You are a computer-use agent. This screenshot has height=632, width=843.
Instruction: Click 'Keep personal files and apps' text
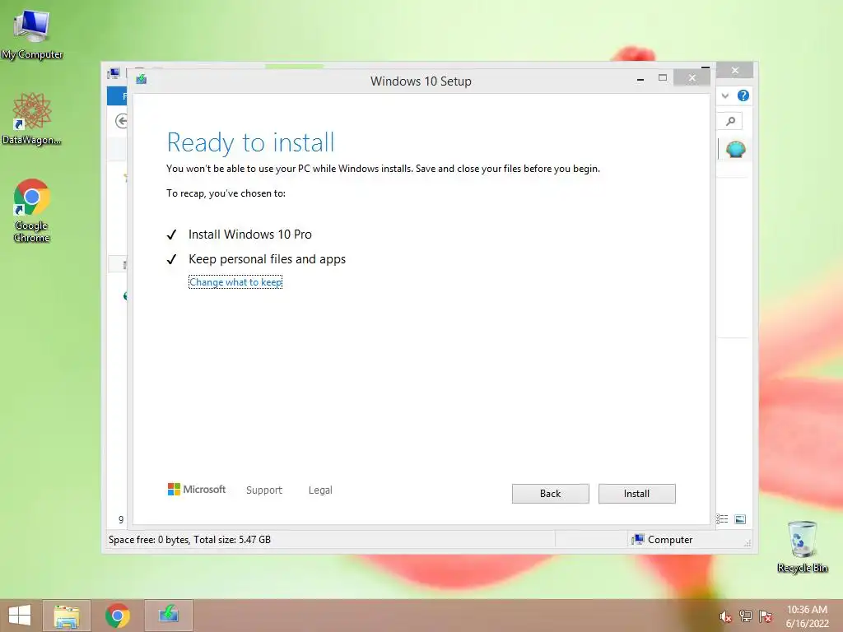[x=268, y=259]
